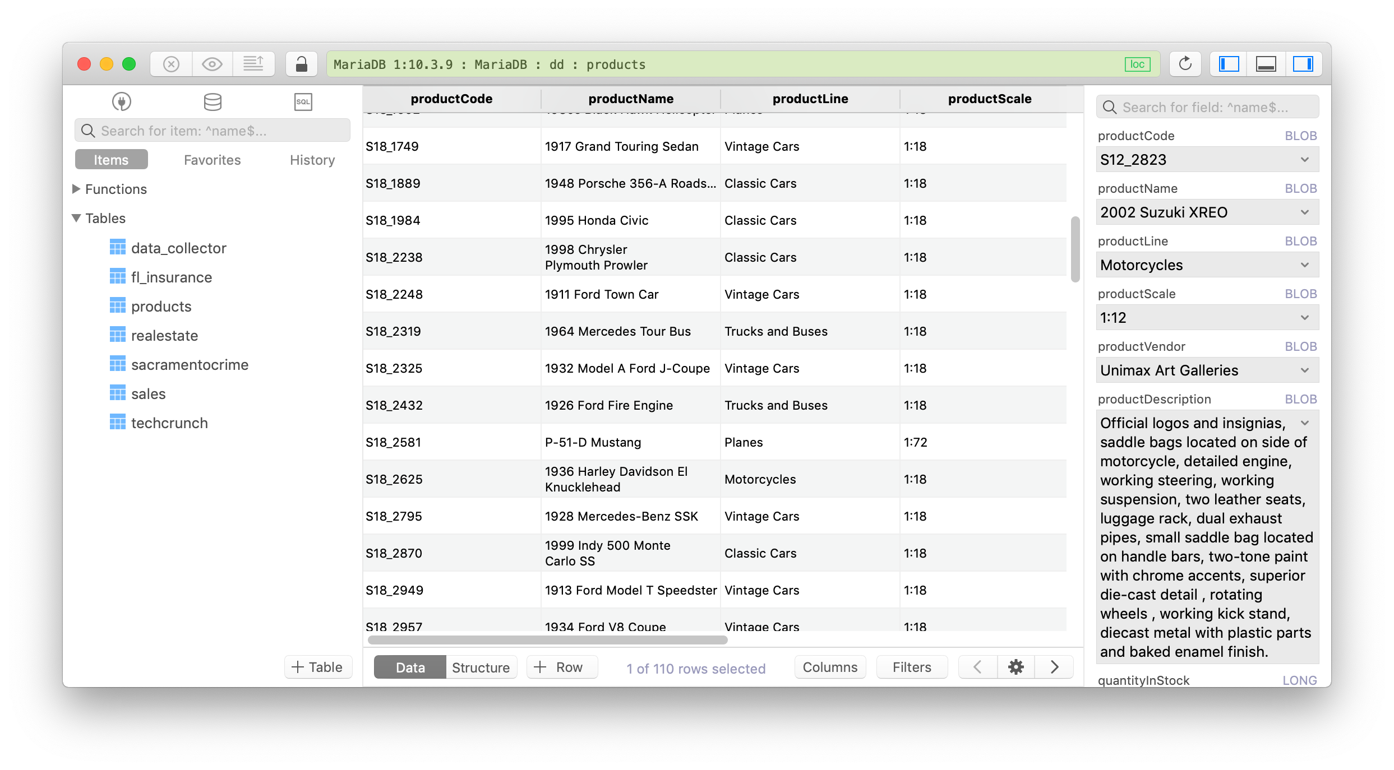Click the database connection icon

click(x=121, y=101)
